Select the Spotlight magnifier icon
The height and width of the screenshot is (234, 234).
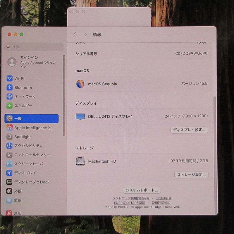[10, 137]
